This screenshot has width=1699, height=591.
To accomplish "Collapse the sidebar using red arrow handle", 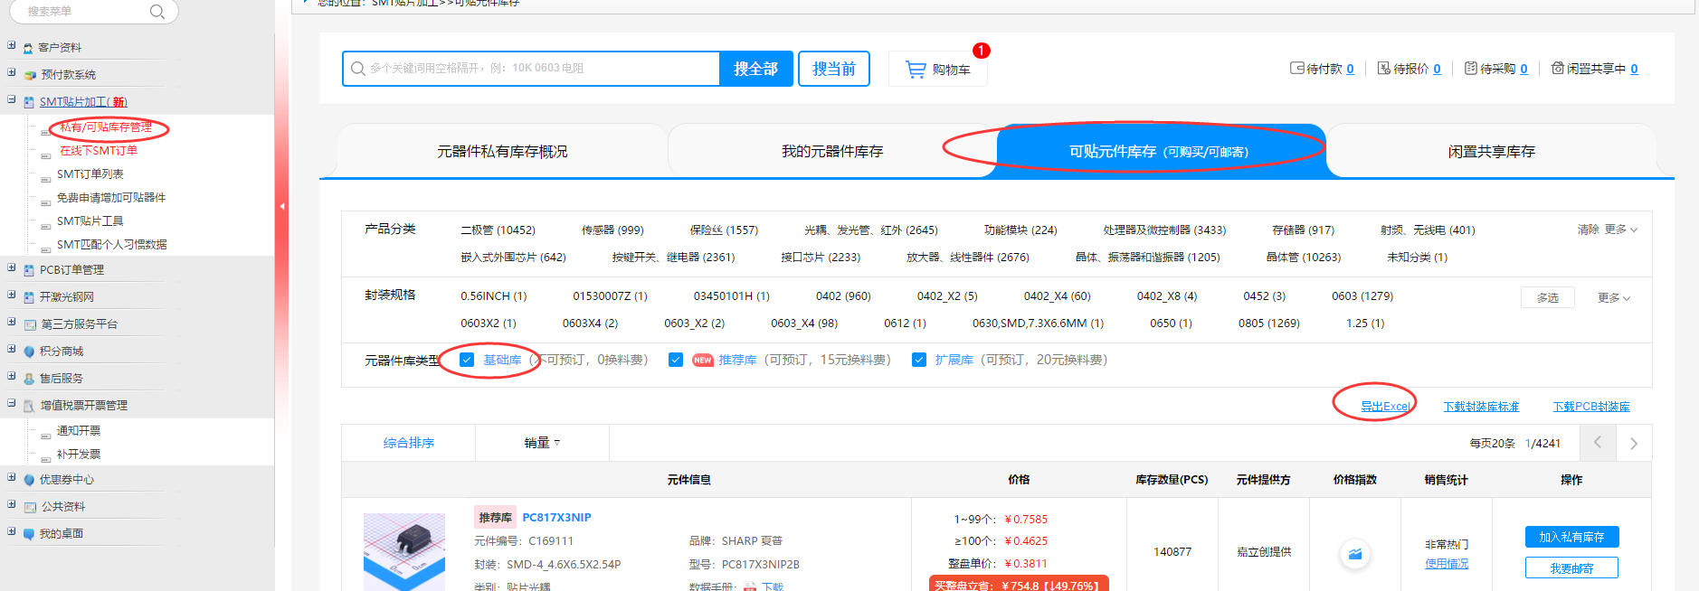I will [x=282, y=206].
